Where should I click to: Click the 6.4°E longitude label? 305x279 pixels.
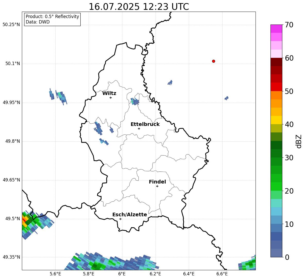pyautogui.click(x=189, y=274)
